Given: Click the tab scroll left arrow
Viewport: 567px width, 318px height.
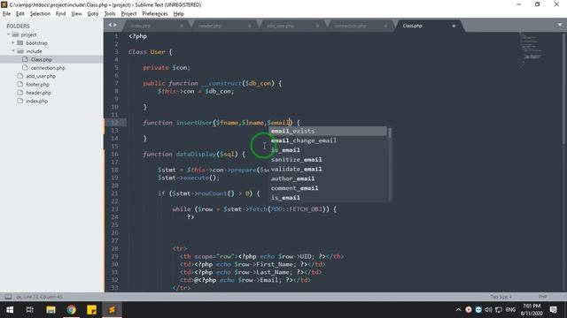Looking at the screenshot, I should point(110,25).
